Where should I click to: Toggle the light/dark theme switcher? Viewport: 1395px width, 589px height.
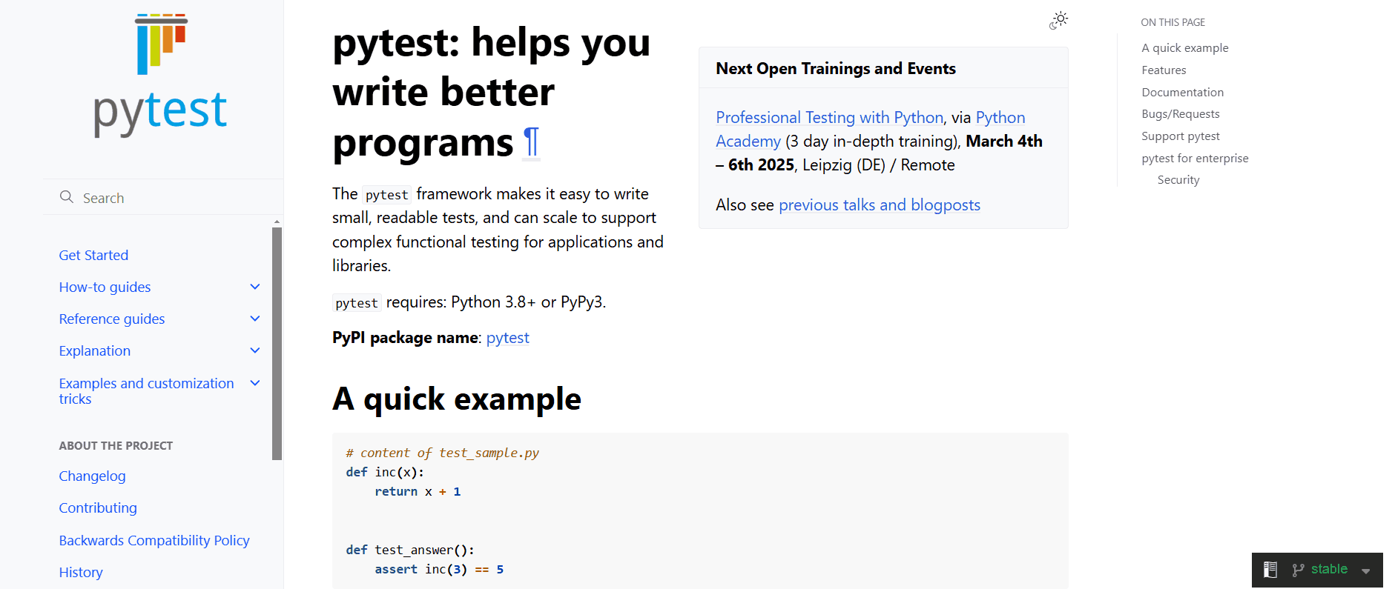pos(1058,20)
